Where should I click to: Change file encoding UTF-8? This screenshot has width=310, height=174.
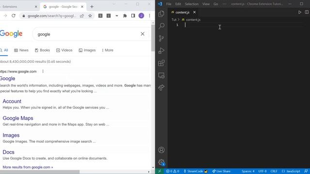coord(263,171)
